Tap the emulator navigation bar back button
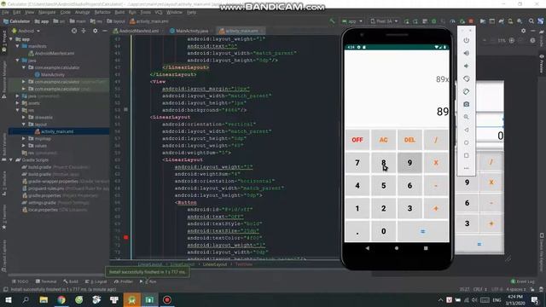Image resolution: width=546 pixels, height=307 pixels. coord(368,248)
